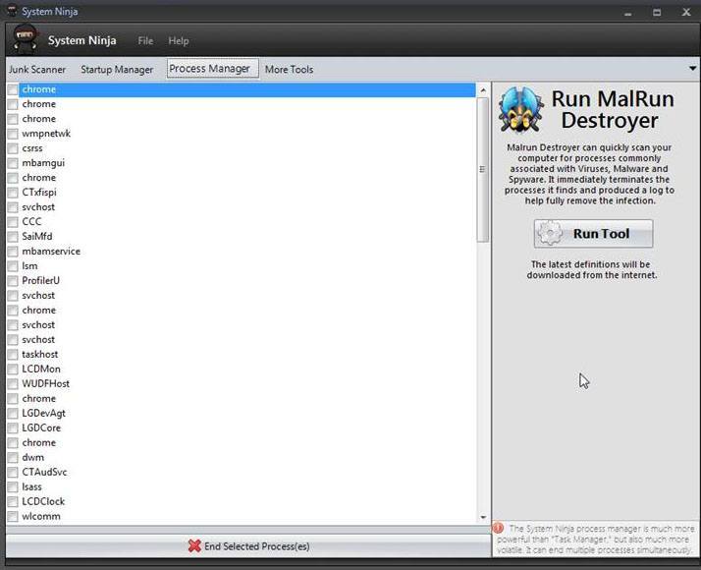The height and width of the screenshot is (570, 701).
Task: Minimize the System Ninja window
Action: pos(628,13)
